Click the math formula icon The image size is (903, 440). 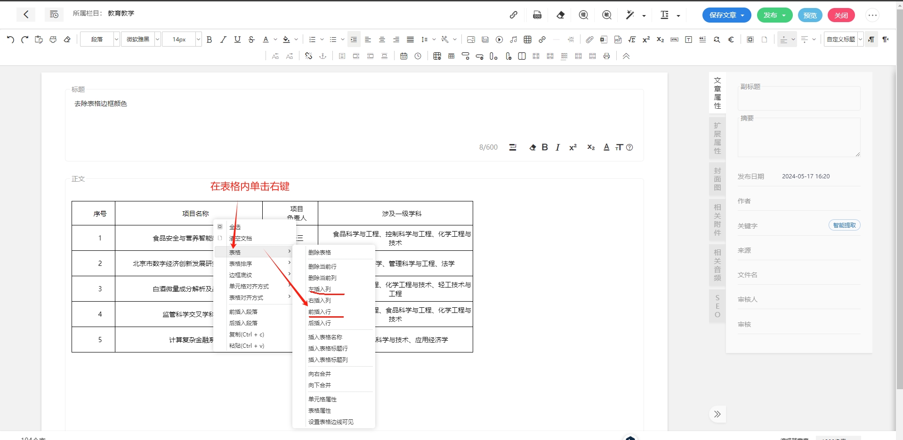(632, 40)
